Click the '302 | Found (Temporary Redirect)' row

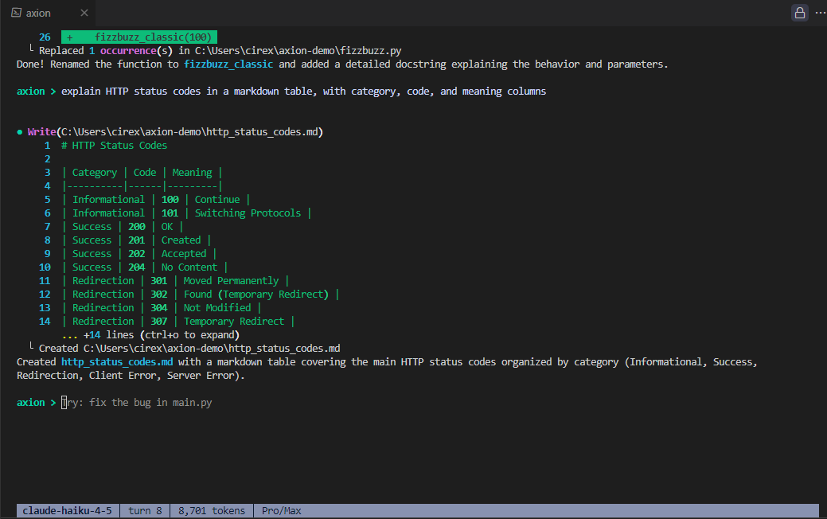[201, 295]
